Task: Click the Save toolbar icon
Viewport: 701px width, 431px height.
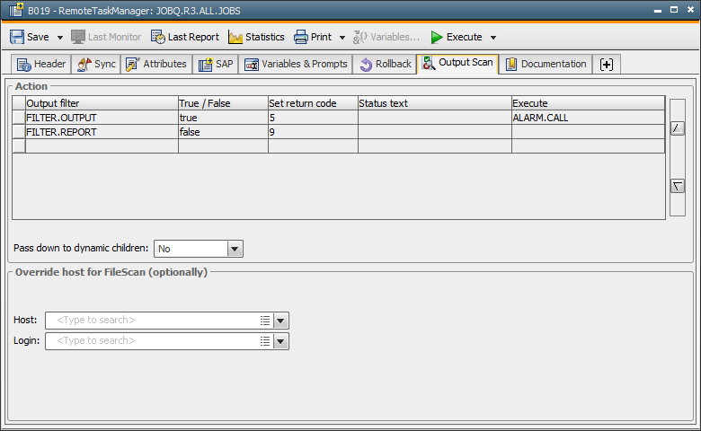Action: click(17, 37)
